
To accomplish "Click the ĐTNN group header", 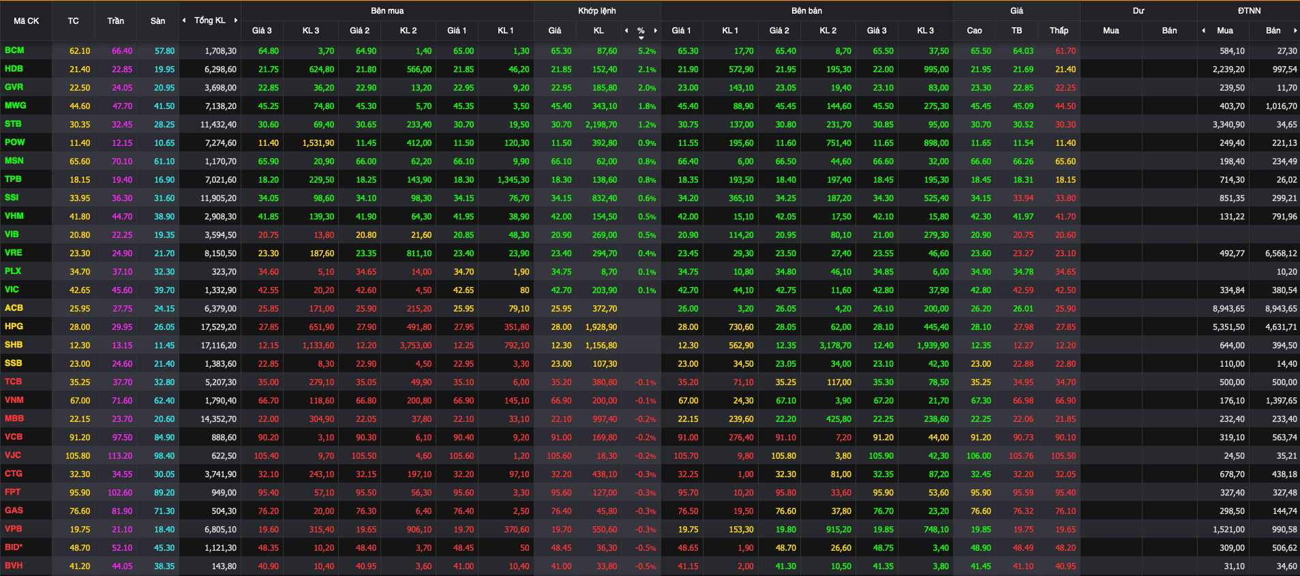I will [1249, 11].
